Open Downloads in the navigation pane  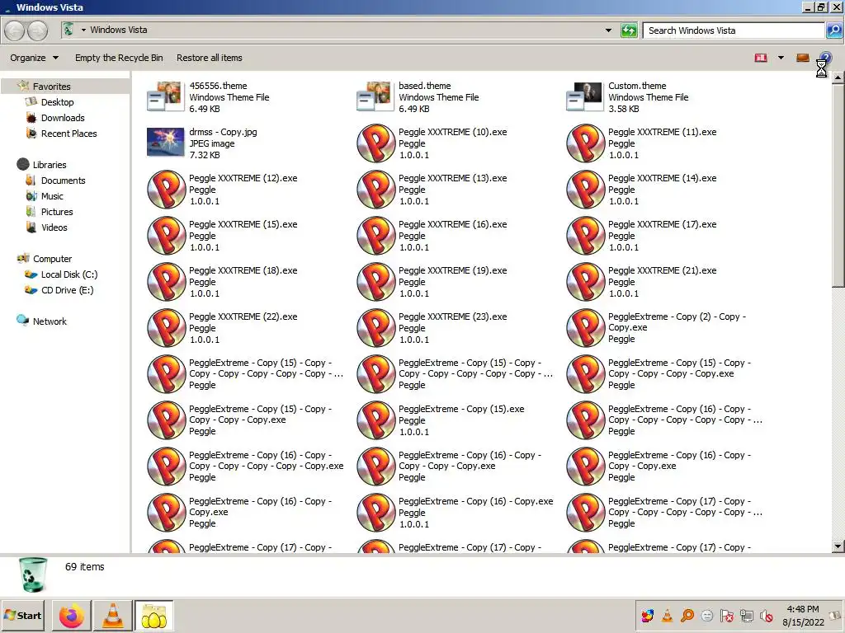coord(63,117)
